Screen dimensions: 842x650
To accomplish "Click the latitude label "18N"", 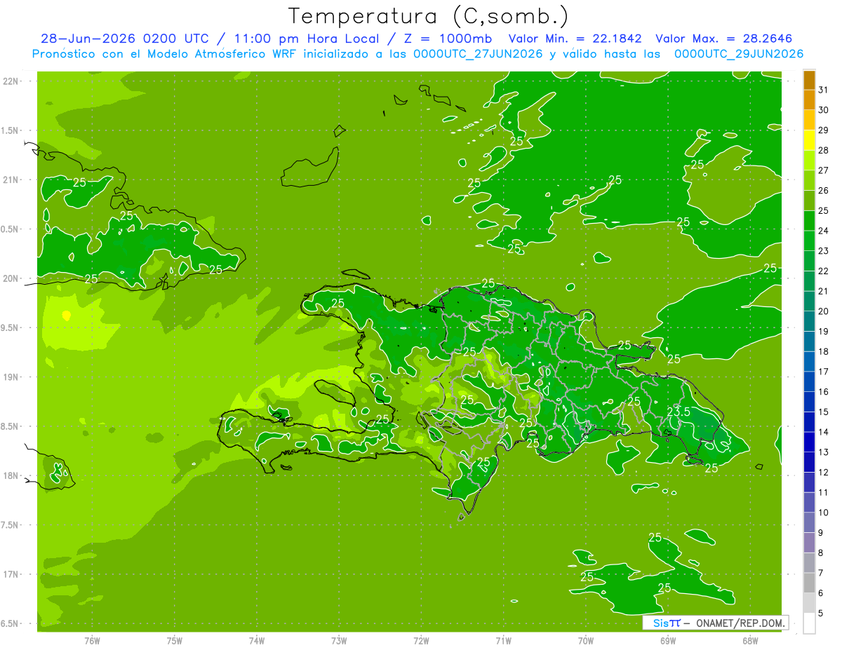I will coord(11,475).
